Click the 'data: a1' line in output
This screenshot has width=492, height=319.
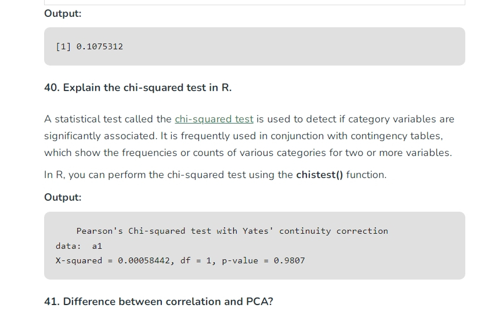[79, 246]
